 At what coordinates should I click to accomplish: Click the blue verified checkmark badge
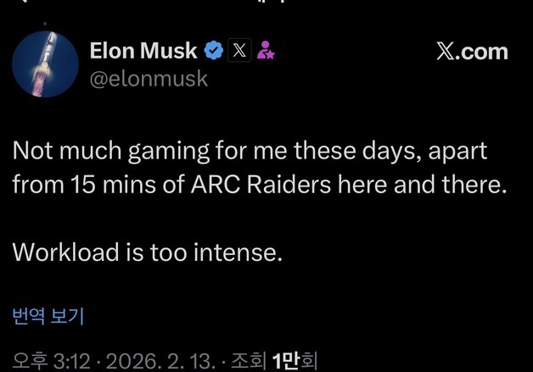point(214,51)
